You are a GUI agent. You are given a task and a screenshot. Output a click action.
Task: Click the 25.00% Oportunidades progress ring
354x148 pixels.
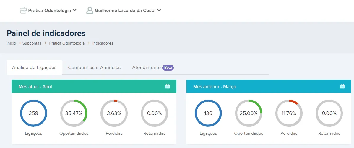(x=249, y=113)
